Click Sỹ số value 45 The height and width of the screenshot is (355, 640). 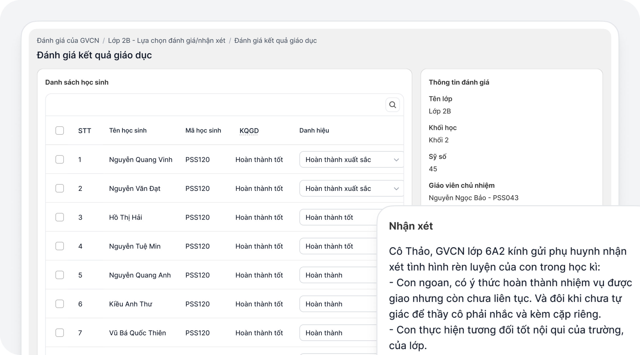coord(433,169)
